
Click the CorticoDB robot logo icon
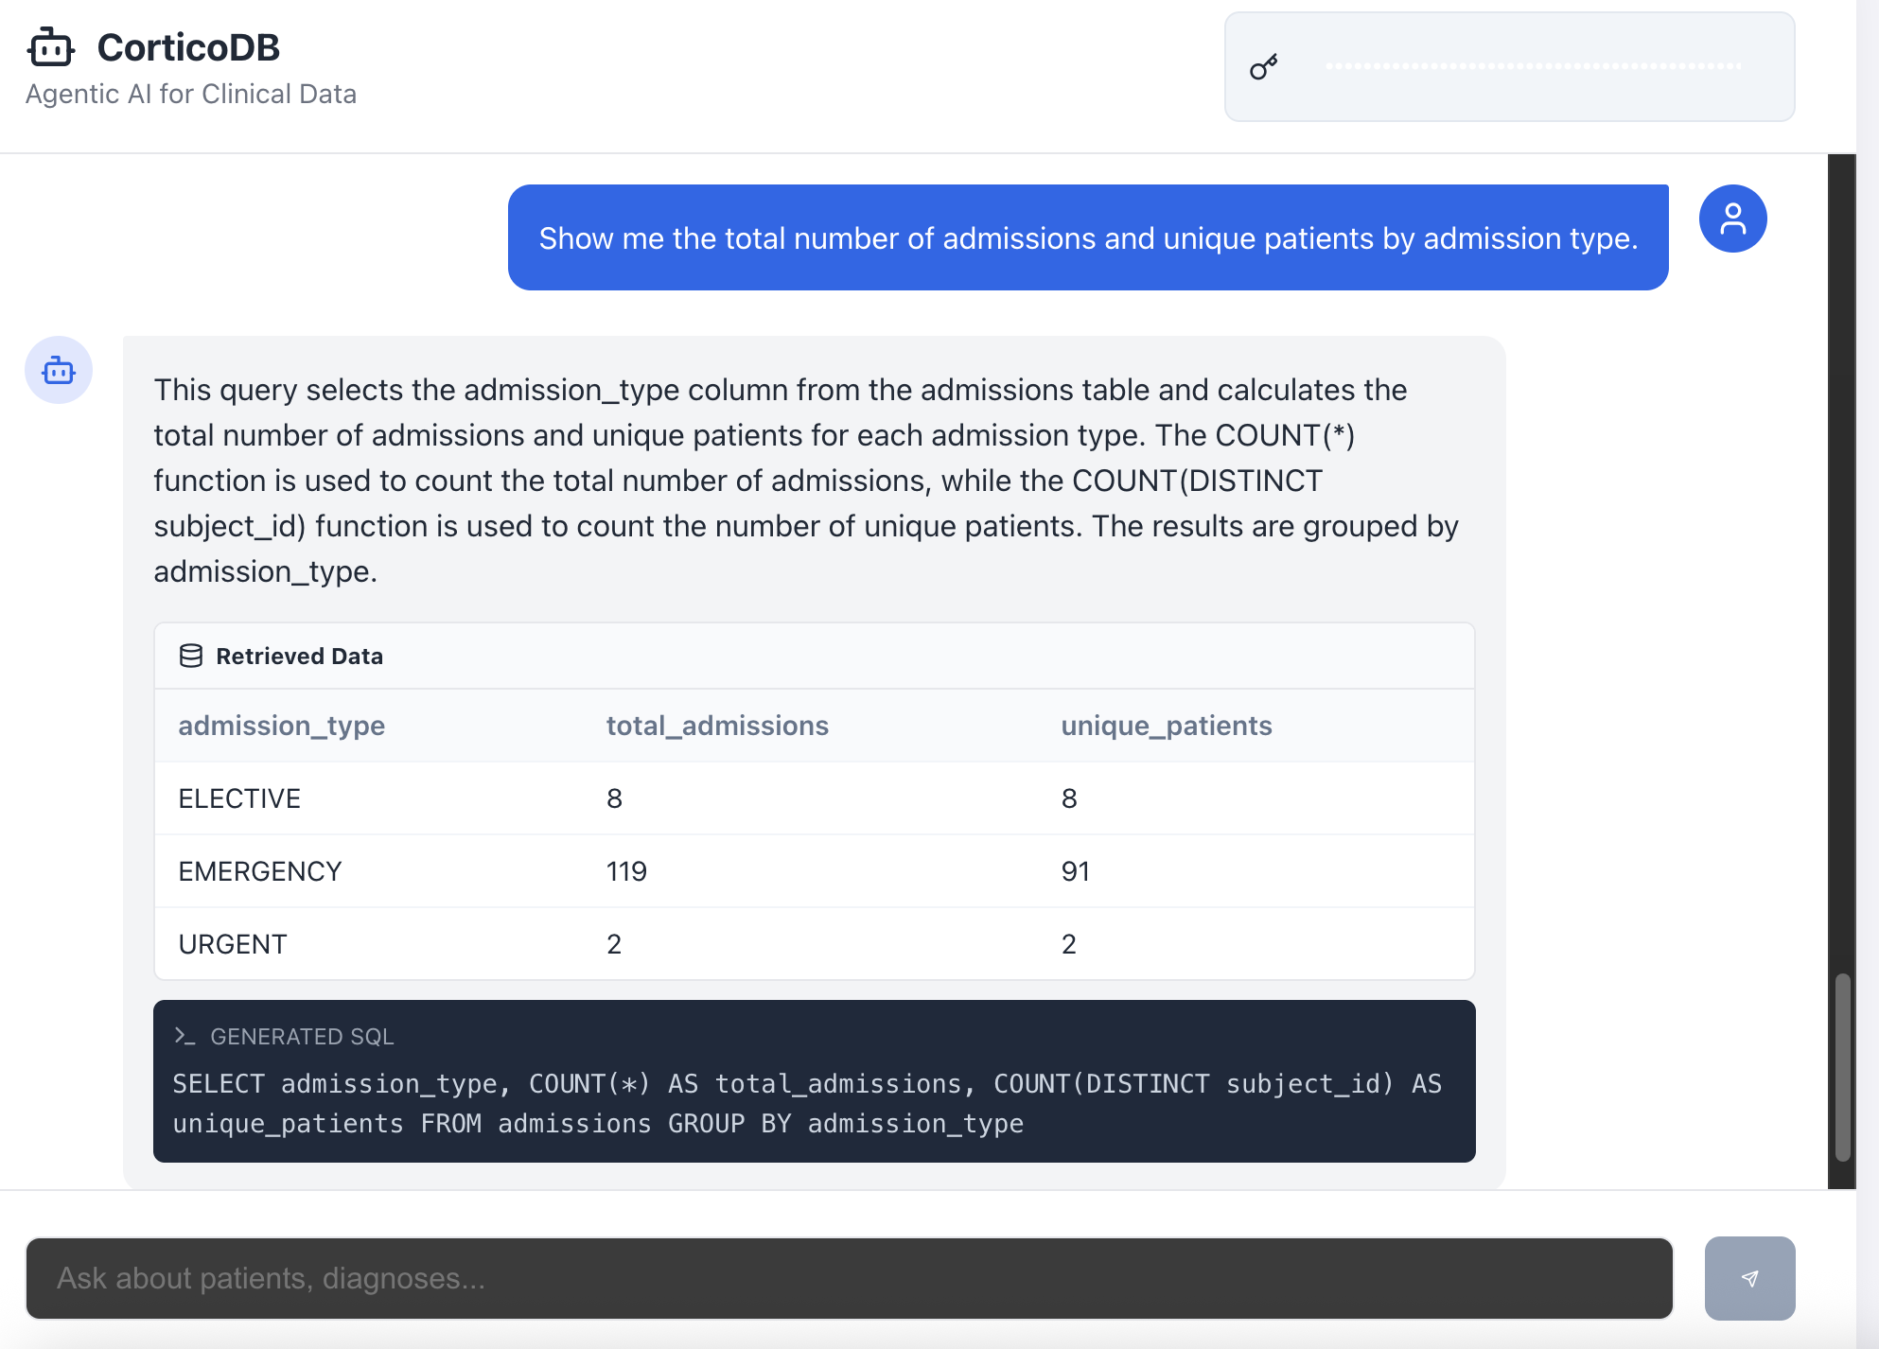51,47
